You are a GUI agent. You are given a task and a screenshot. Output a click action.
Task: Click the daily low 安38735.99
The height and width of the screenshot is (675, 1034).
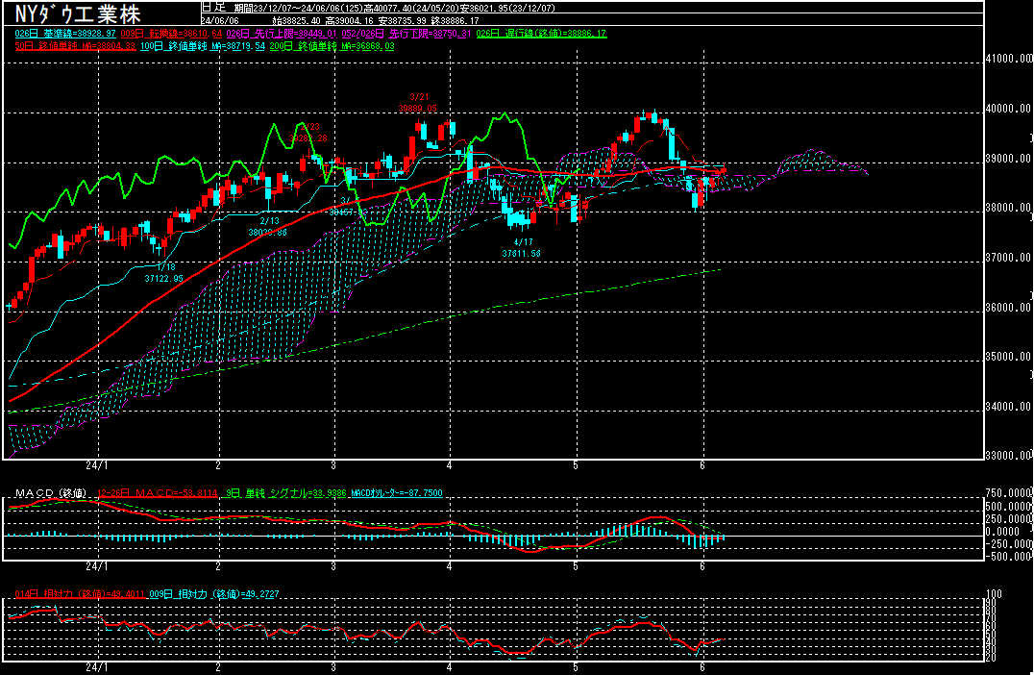(403, 20)
